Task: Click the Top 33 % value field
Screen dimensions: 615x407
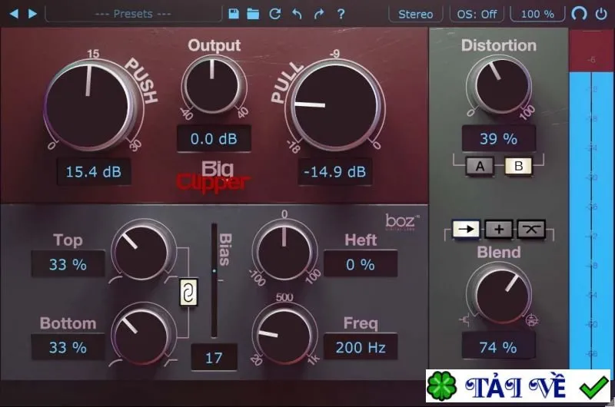Action: (68, 264)
